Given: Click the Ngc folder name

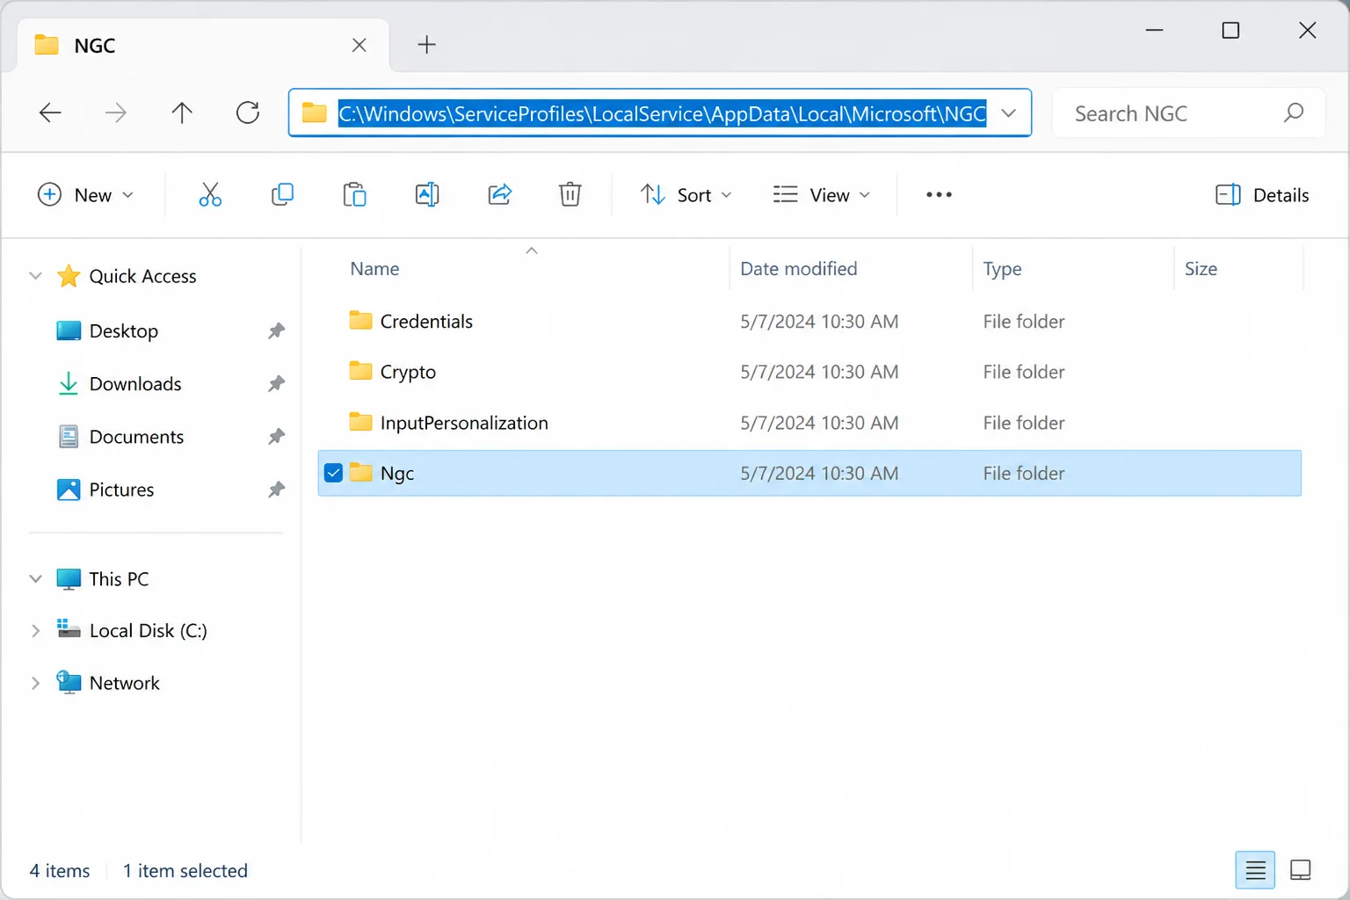Looking at the screenshot, I should [396, 473].
